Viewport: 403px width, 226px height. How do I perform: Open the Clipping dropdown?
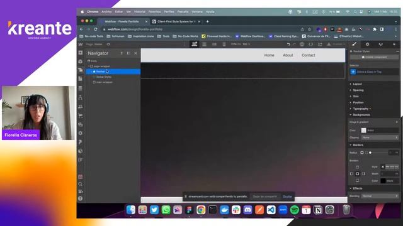tap(380, 137)
